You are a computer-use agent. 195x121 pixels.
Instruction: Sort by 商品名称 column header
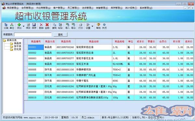(x=94, y=42)
